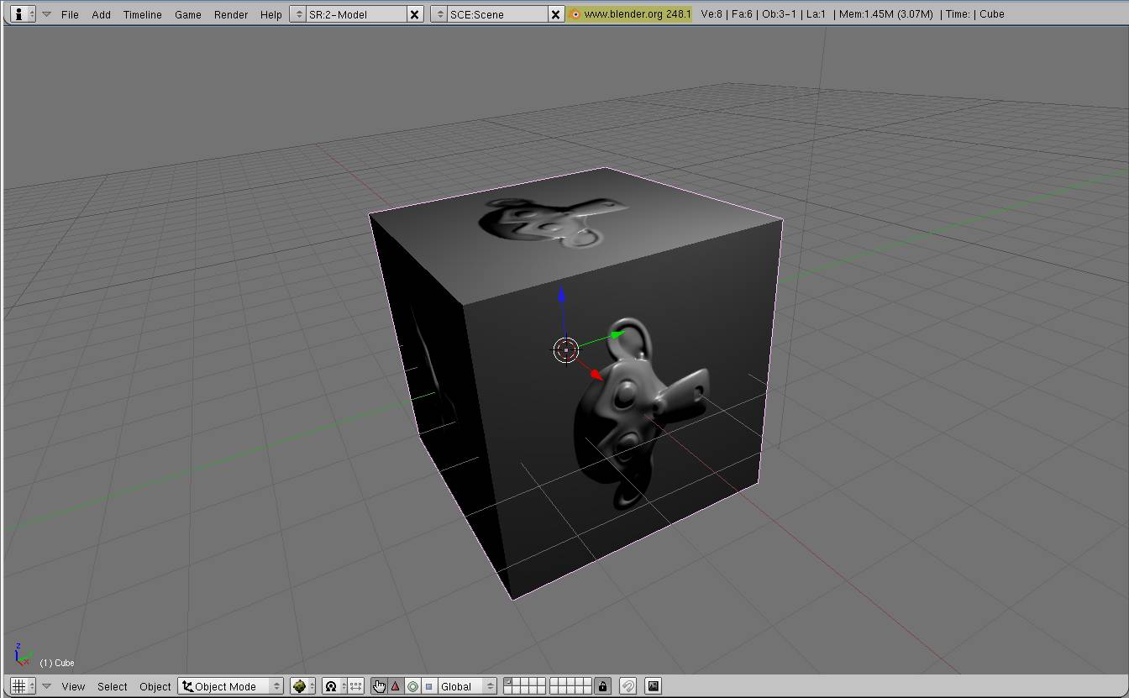The width and height of the screenshot is (1129, 698).
Task: Browse scenes with the SCE selector arrows
Action: [x=440, y=14]
